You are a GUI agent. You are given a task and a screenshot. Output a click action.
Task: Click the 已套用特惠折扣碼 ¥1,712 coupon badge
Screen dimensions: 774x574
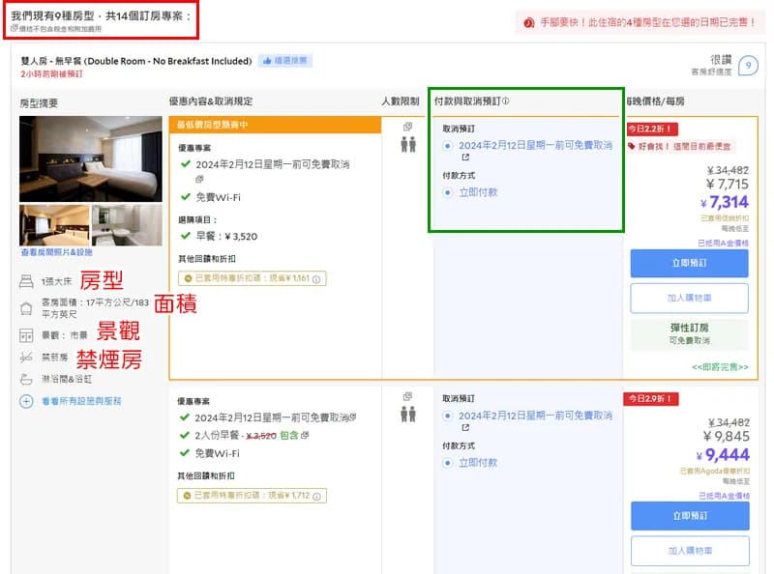[x=252, y=496]
